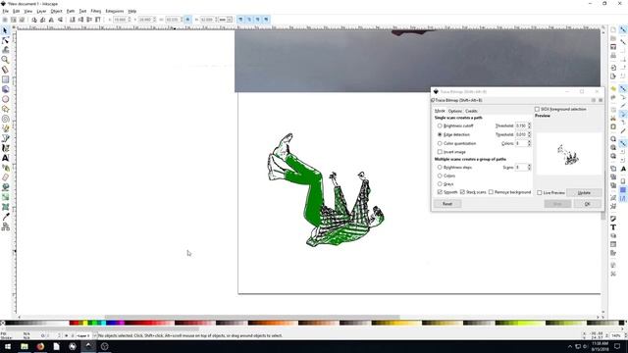Click the Color quantization colors stepper arrows
628x353 pixels.
530,143
